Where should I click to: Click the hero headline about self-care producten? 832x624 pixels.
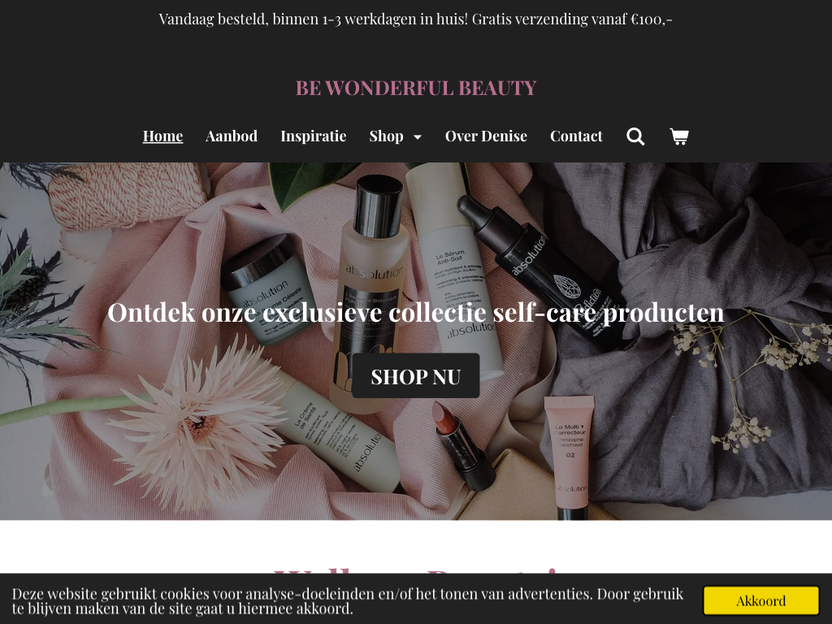pyautogui.click(x=415, y=313)
